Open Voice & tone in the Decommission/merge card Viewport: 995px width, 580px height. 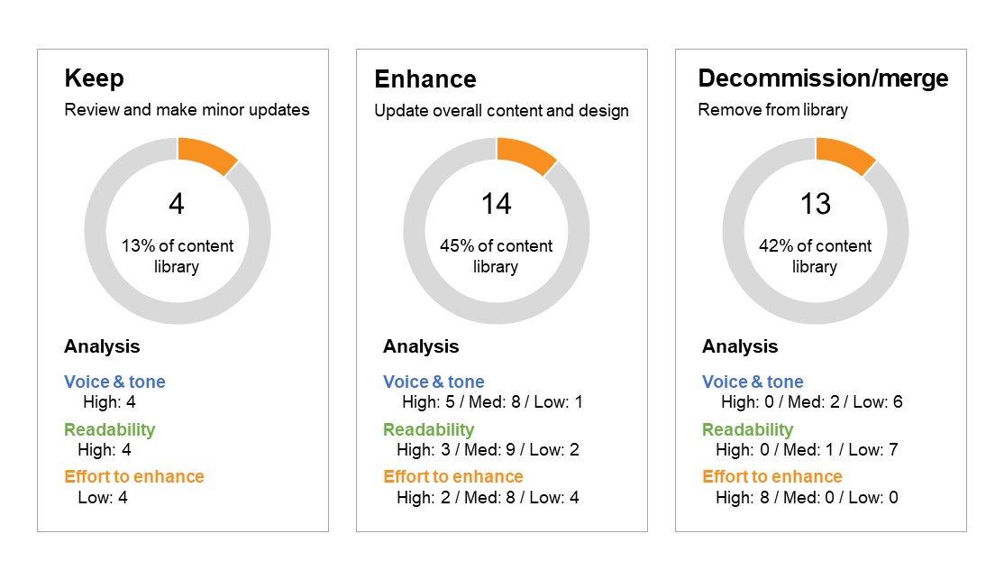point(753,382)
